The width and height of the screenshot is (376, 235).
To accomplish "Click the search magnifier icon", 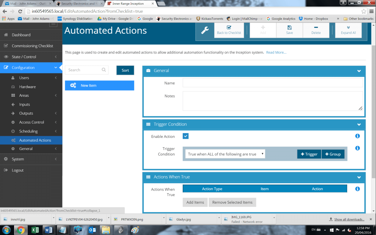I will (x=104, y=70).
